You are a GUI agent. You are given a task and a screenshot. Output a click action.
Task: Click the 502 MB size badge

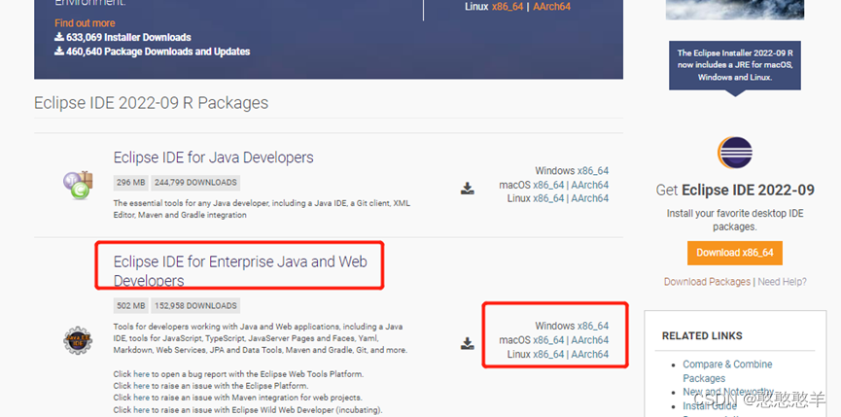click(131, 306)
